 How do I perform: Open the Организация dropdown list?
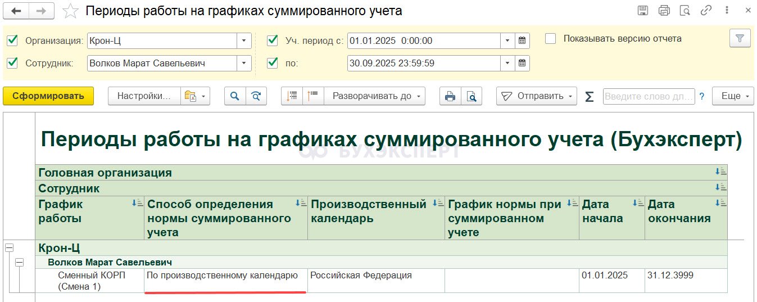pyautogui.click(x=244, y=40)
